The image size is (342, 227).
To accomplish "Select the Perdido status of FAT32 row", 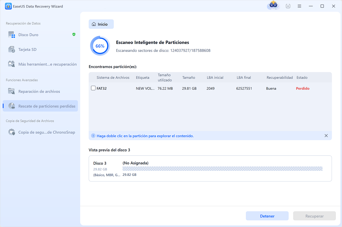I will [303, 89].
